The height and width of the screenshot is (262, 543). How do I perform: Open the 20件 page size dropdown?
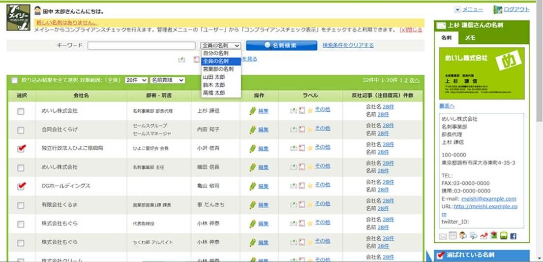[136, 80]
